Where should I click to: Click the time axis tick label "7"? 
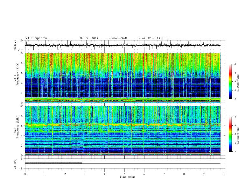click(164, 174)
